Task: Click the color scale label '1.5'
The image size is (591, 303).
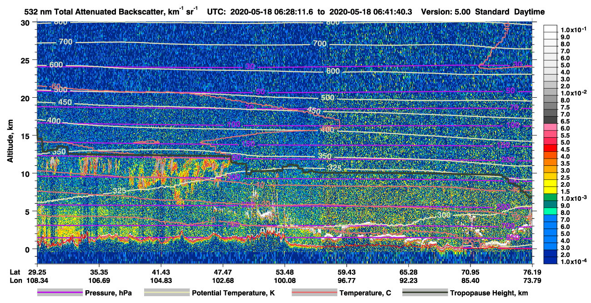Action: click(x=566, y=191)
